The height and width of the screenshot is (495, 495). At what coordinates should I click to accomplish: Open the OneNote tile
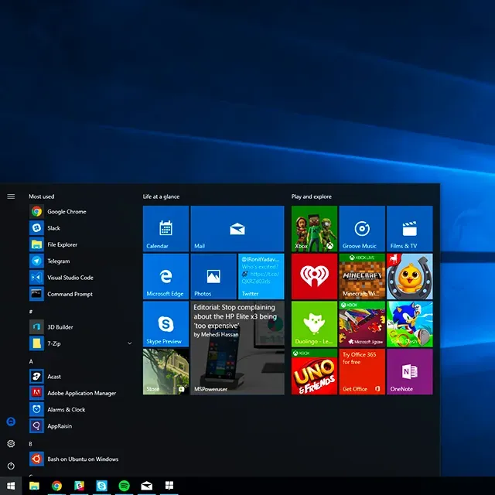tap(409, 371)
